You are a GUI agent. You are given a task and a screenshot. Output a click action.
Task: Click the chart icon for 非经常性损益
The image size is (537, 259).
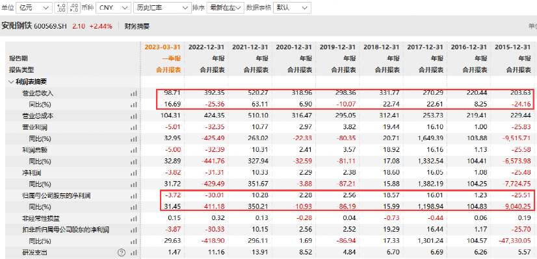click(133, 219)
